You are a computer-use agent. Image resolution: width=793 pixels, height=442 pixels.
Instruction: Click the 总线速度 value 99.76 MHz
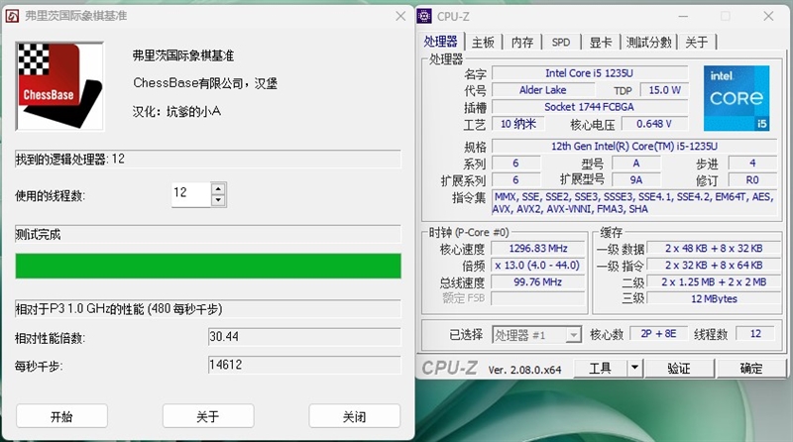click(x=538, y=282)
